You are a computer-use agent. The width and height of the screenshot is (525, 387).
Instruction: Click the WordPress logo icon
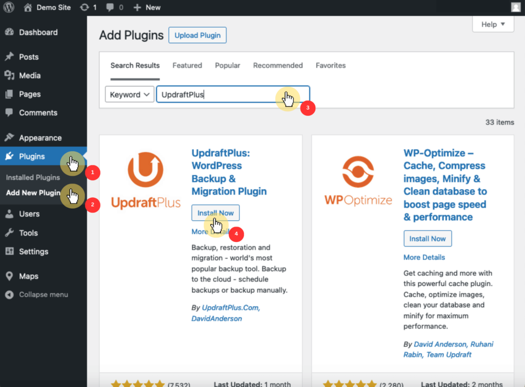point(9,7)
